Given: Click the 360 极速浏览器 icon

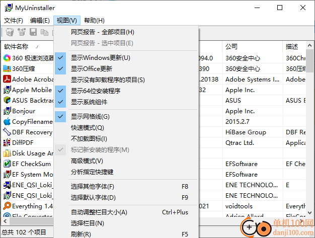Looking at the screenshot, I should pos(7,58).
